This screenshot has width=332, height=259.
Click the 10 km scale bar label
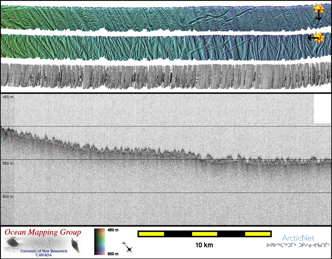pyautogui.click(x=204, y=245)
